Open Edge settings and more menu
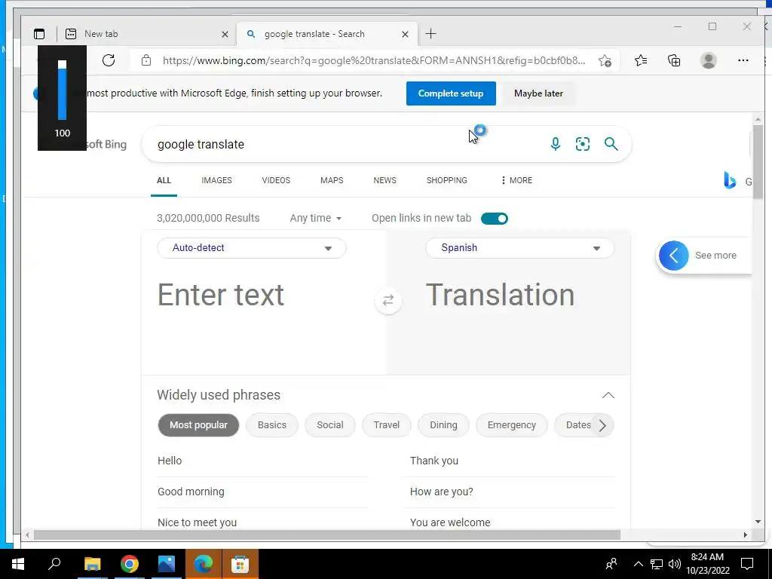This screenshot has height=579, width=772. [743, 60]
